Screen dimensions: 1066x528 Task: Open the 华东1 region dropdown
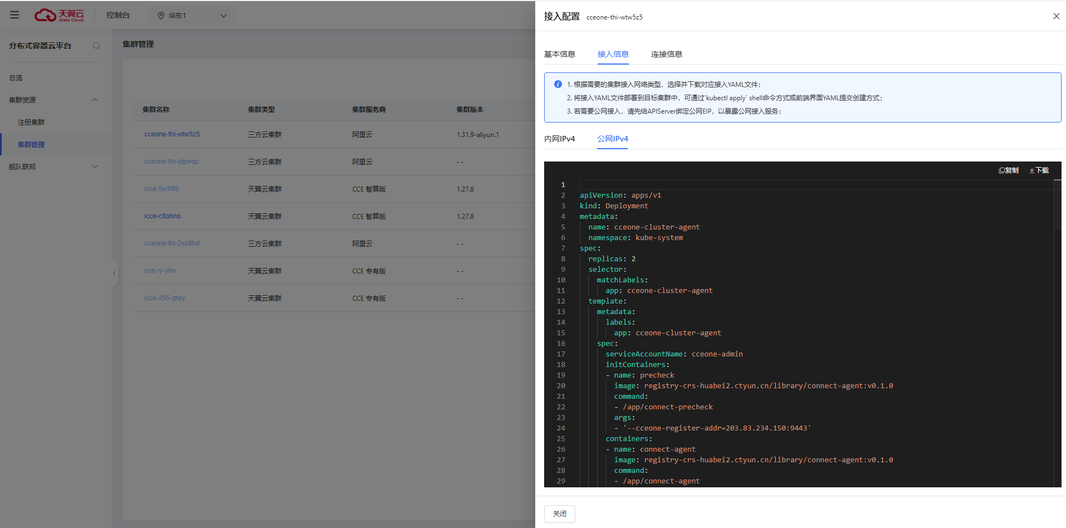(192, 16)
